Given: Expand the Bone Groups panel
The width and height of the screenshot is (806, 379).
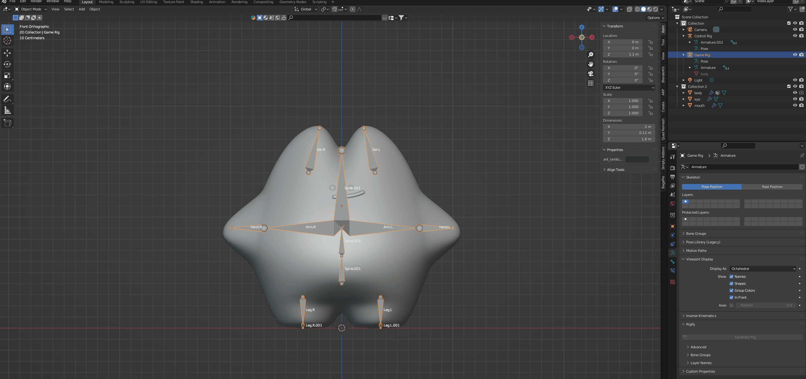Looking at the screenshot, I should click(696, 234).
